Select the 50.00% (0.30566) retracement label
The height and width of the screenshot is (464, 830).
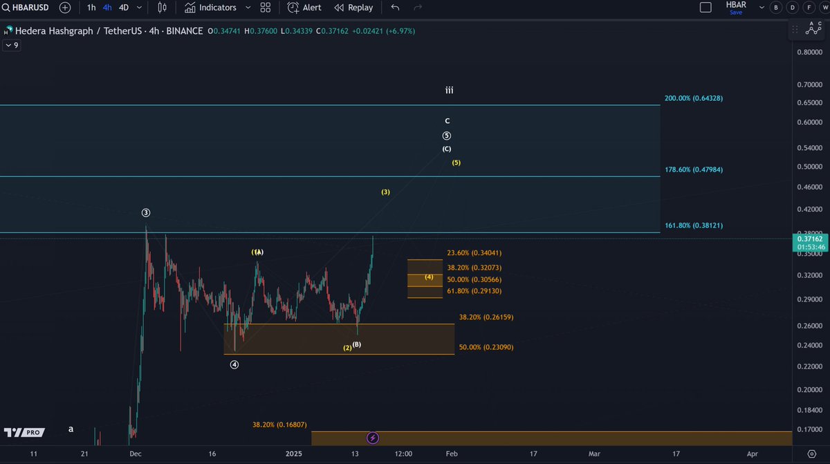(x=474, y=279)
